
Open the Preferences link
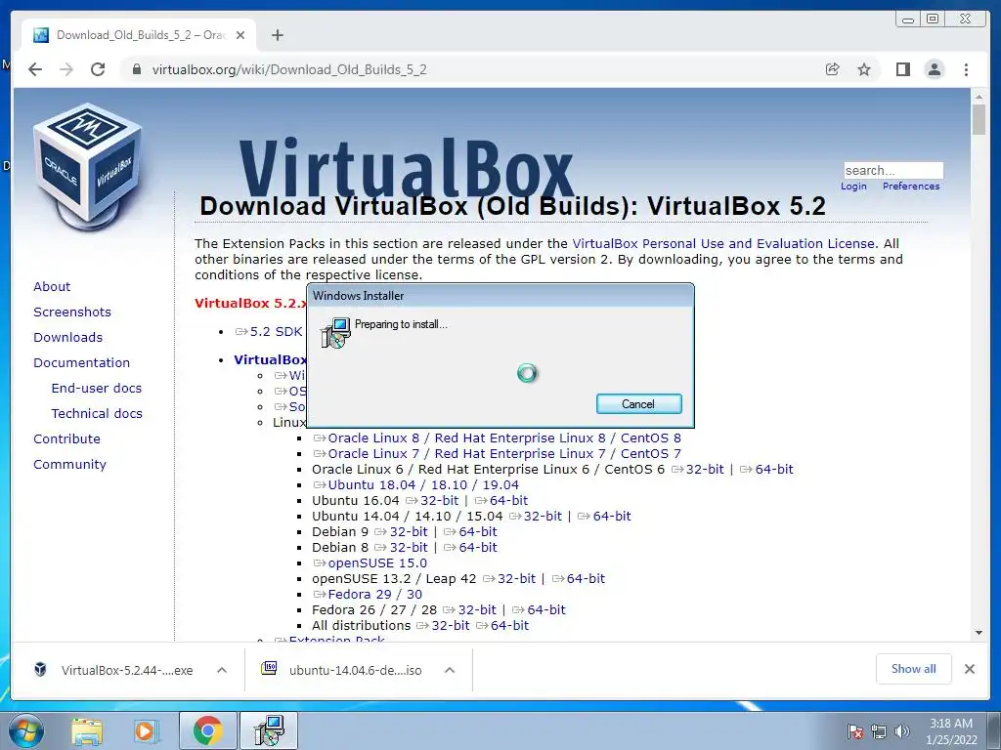point(911,187)
